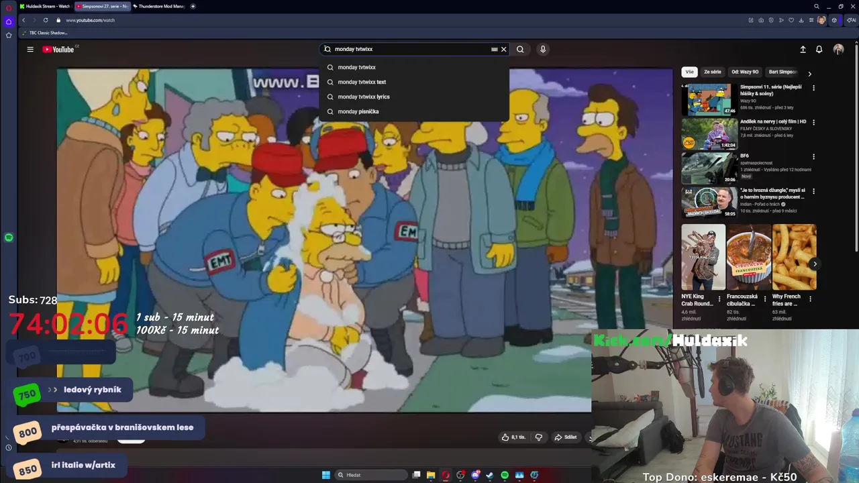Open the browser AI assistant button
The width and height of the screenshot is (859, 483).
tap(851, 20)
